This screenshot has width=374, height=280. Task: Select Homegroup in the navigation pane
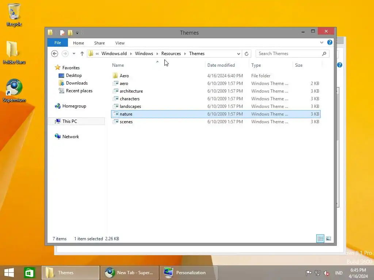pos(74,106)
